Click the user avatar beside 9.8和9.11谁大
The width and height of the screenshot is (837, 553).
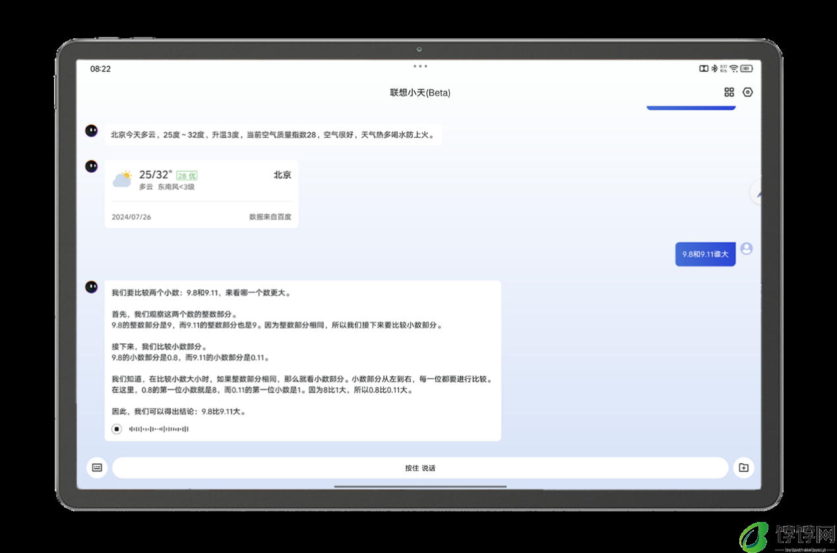[x=747, y=249]
